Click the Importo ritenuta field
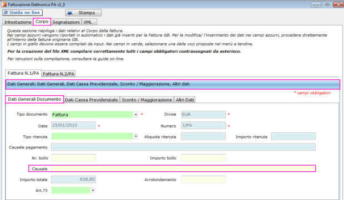This screenshot has width=344, height=200. point(293,136)
